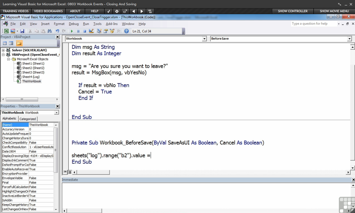Open the Object Browser toolbar icon
The image size is (355, 213).
(112, 31)
